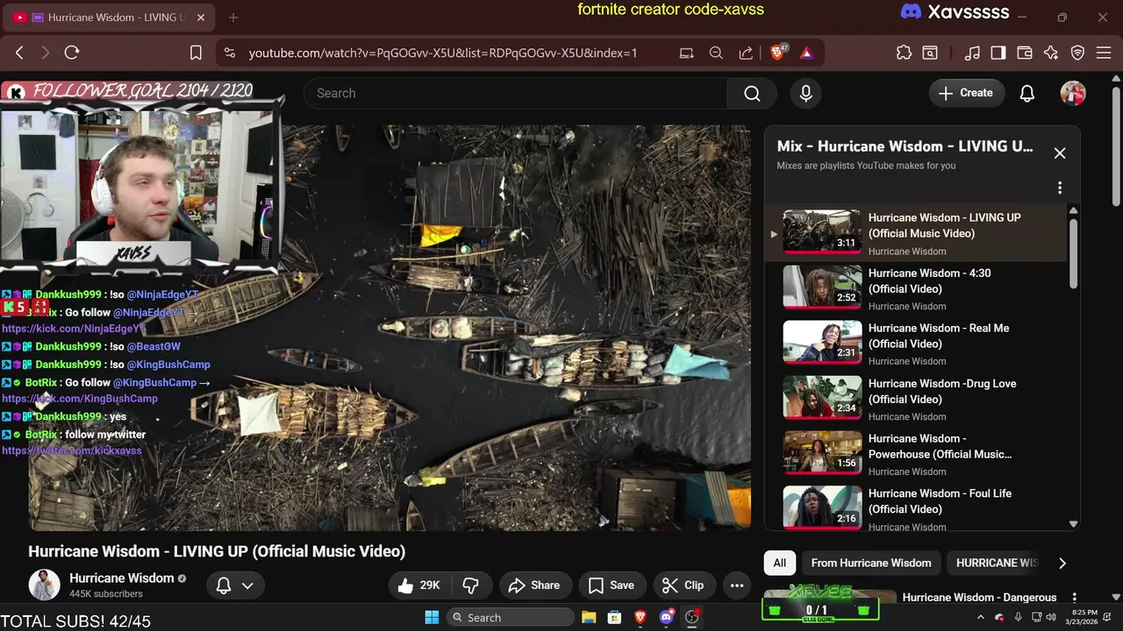Open more actions three-dot menu under video

[737, 585]
